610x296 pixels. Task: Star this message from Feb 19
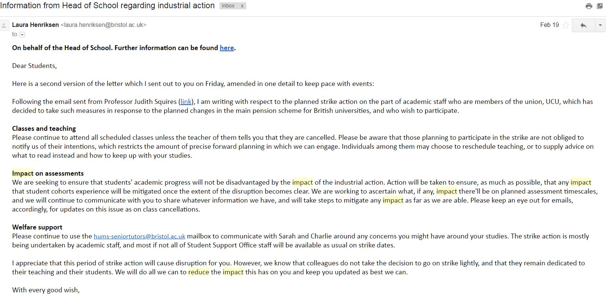pos(566,25)
